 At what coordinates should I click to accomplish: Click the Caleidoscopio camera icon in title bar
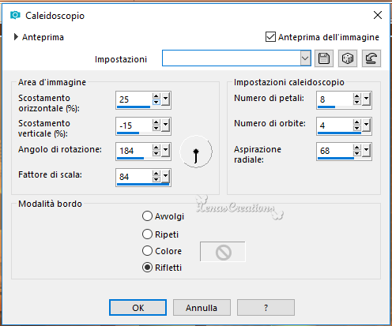15,15
